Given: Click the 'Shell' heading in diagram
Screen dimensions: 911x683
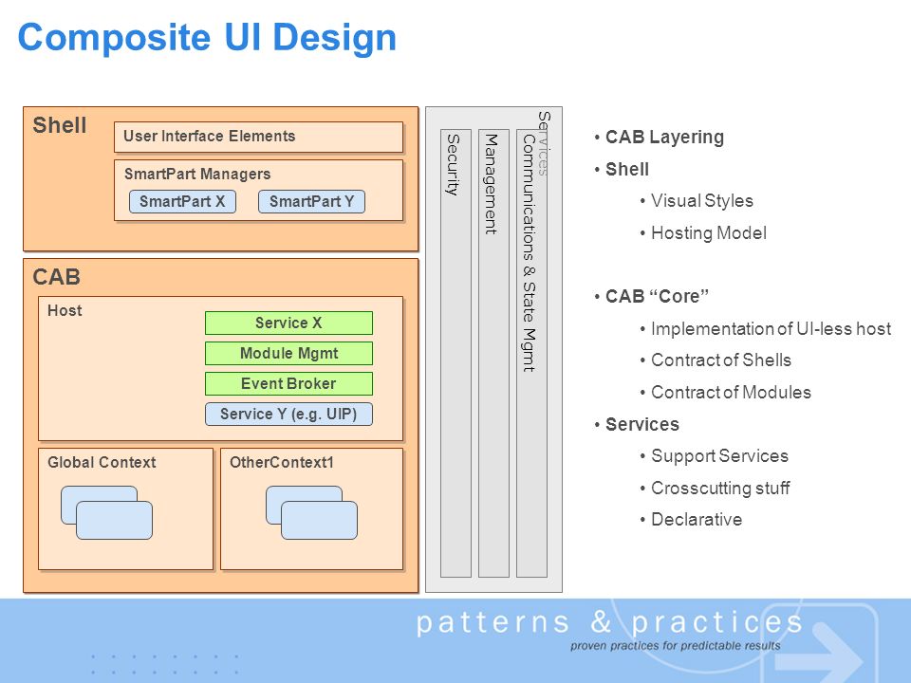Looking at the screenshot, I should click(59, 125).
